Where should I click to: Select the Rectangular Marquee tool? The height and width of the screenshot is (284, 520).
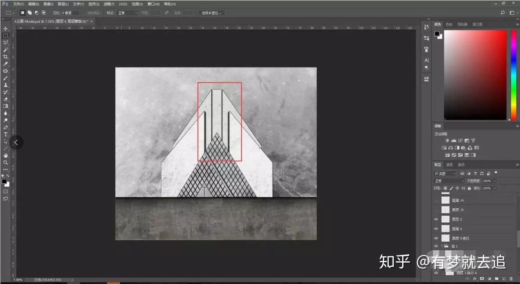click(x=5, y=36)
